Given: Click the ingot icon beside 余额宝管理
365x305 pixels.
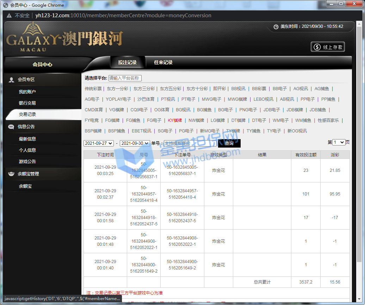Looking at the screenshot, I should tap(11, 174).
